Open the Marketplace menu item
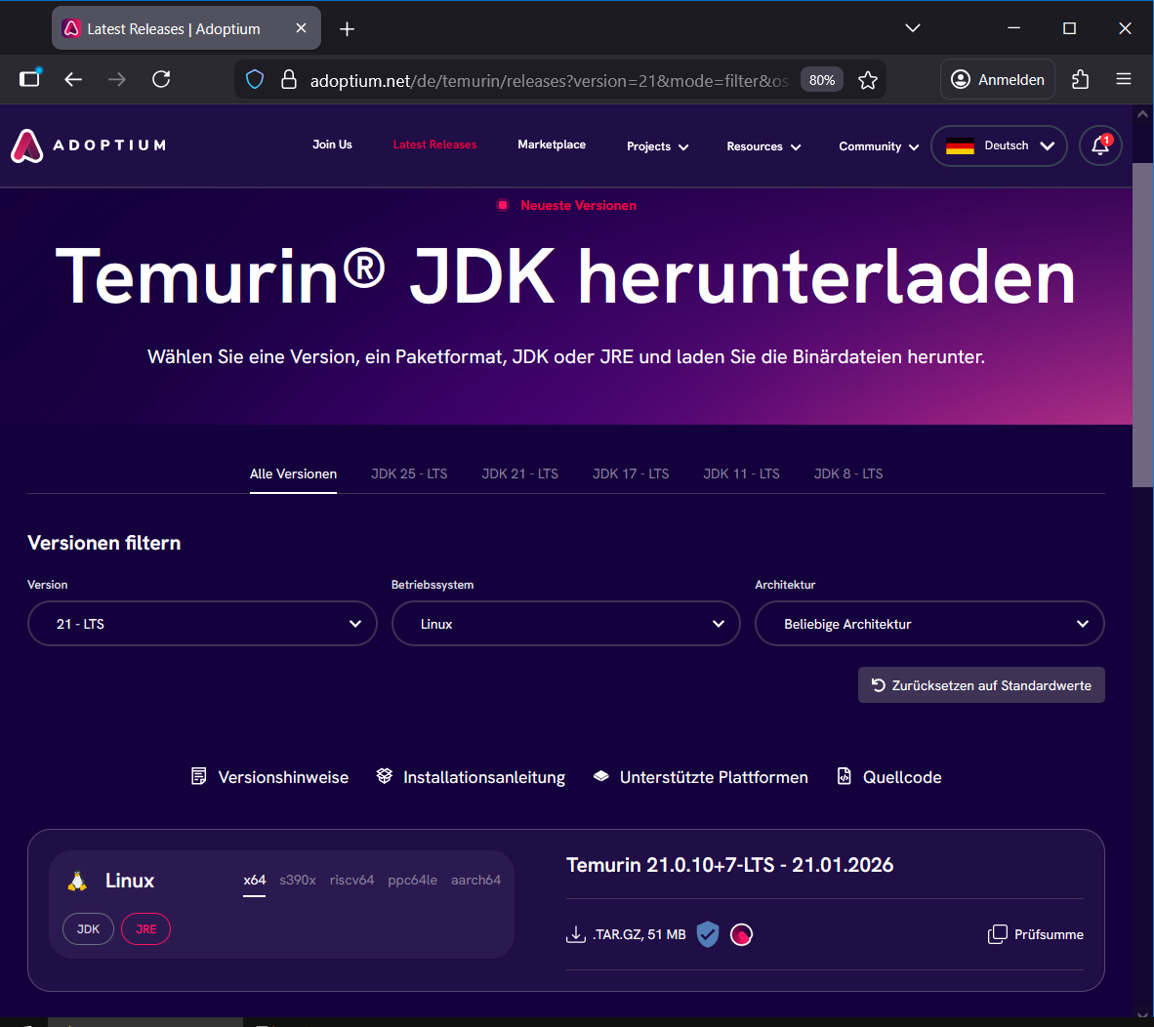This screenshot has height=1027, width=1154. [x=552, y=144]
